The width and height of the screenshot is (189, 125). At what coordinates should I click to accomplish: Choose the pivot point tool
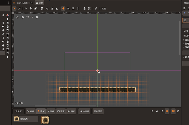click(47, 8)
